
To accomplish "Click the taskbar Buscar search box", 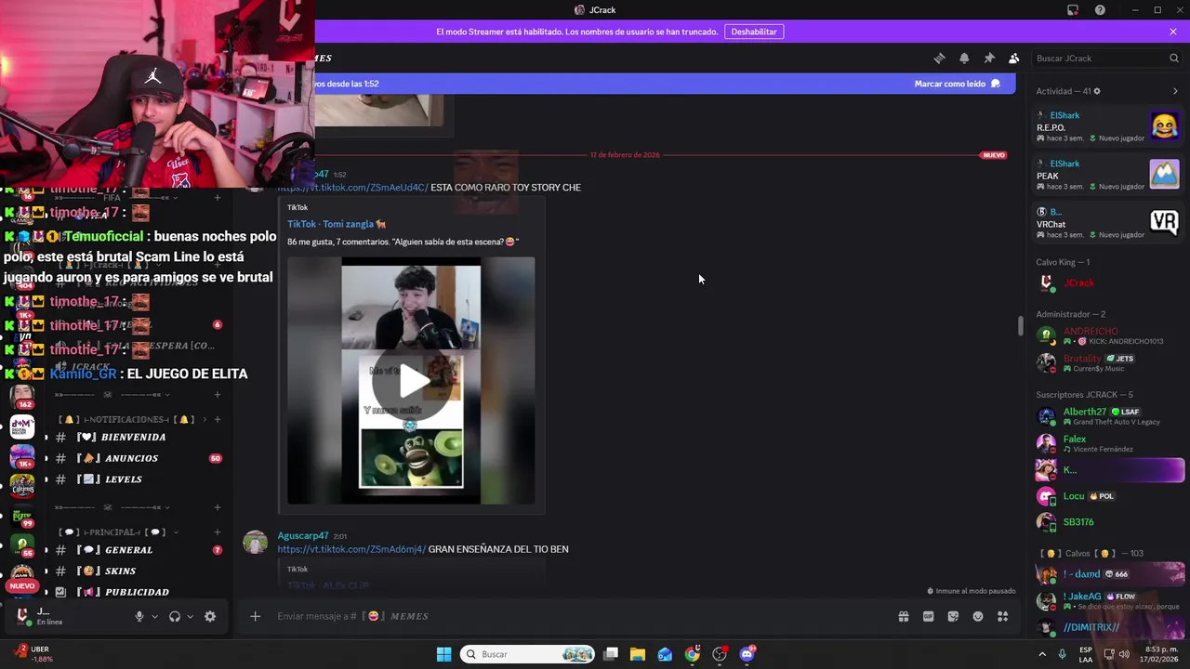I will (528, 654).
